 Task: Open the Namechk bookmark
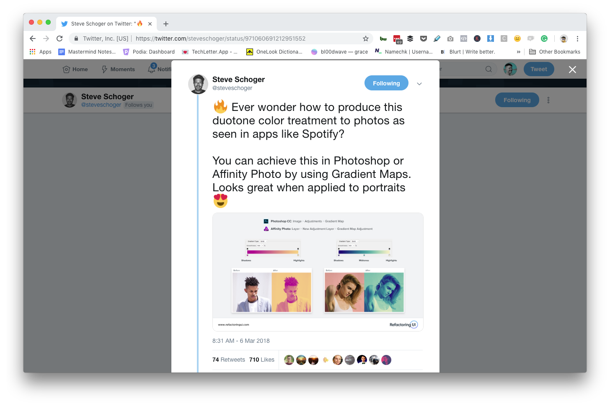click(404, 52)
